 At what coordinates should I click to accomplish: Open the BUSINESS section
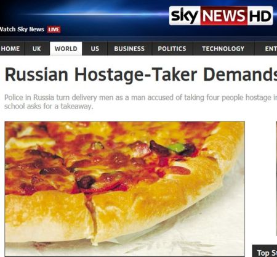(129, 49)
